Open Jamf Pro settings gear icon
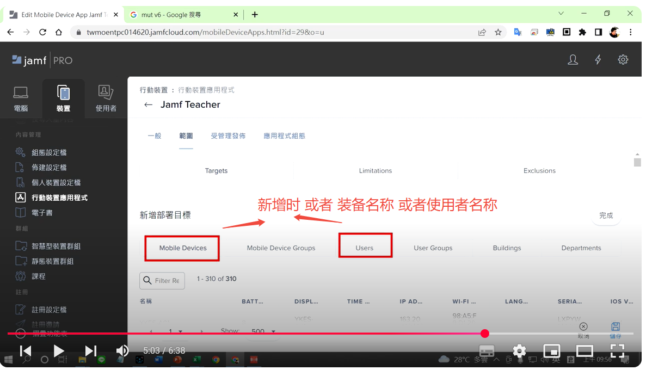 [x=623, y=60]
